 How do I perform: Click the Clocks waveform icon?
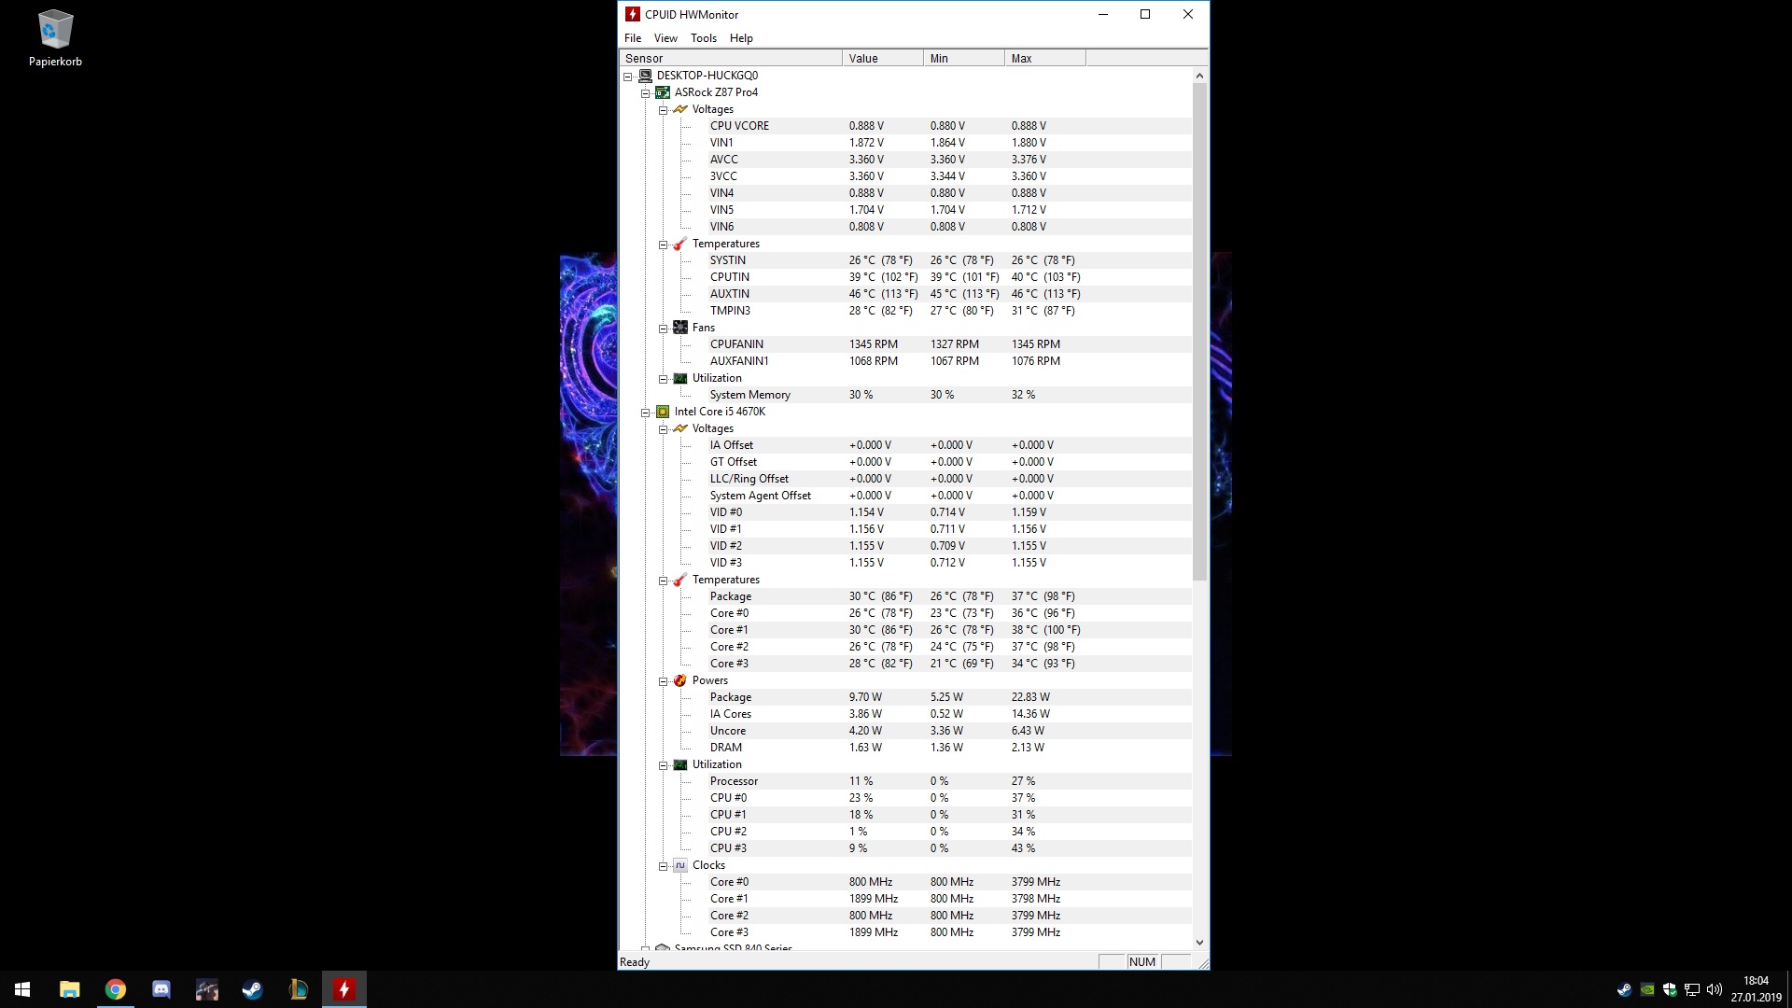[680, 865]
